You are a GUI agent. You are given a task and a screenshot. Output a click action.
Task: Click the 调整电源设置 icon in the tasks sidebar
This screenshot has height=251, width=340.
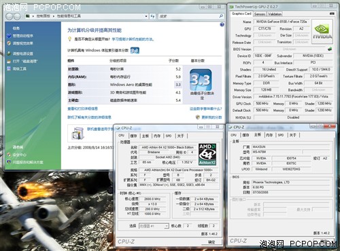(9, 54)
